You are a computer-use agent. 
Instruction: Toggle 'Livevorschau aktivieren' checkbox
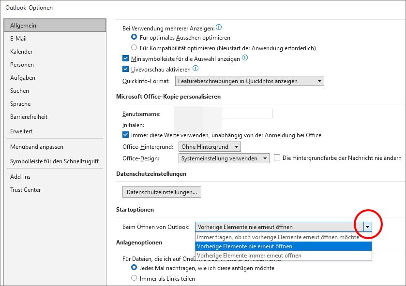(126, 69)
